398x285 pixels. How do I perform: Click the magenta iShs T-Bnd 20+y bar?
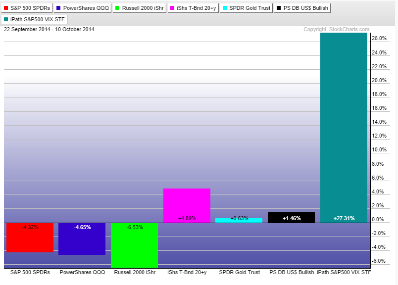coord(187,205)
